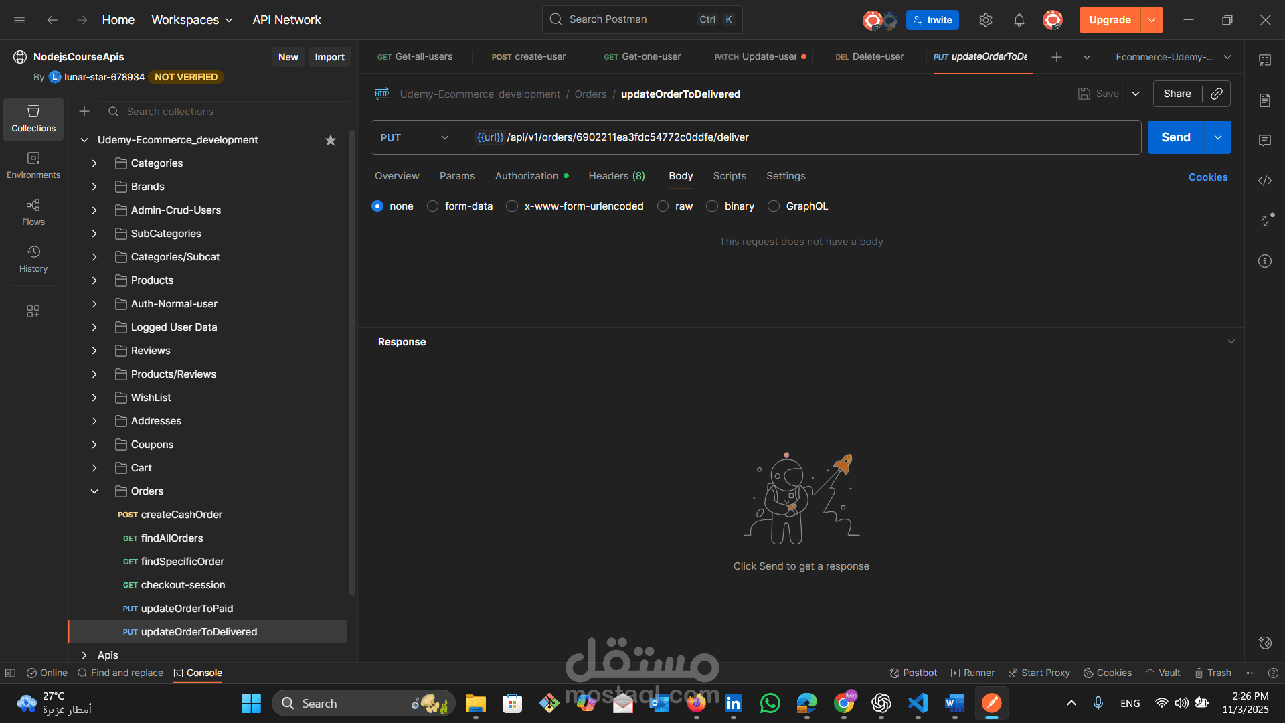Open the Flows sidebar icon
Screen dimensions: 1285x723
click(33, 212)
